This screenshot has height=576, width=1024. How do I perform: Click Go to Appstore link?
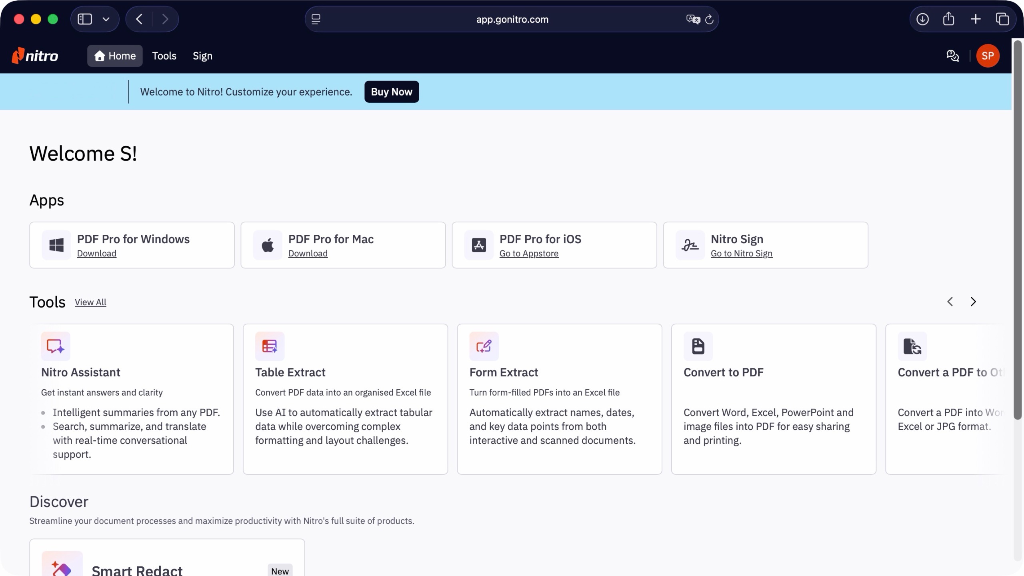(529, 254)
